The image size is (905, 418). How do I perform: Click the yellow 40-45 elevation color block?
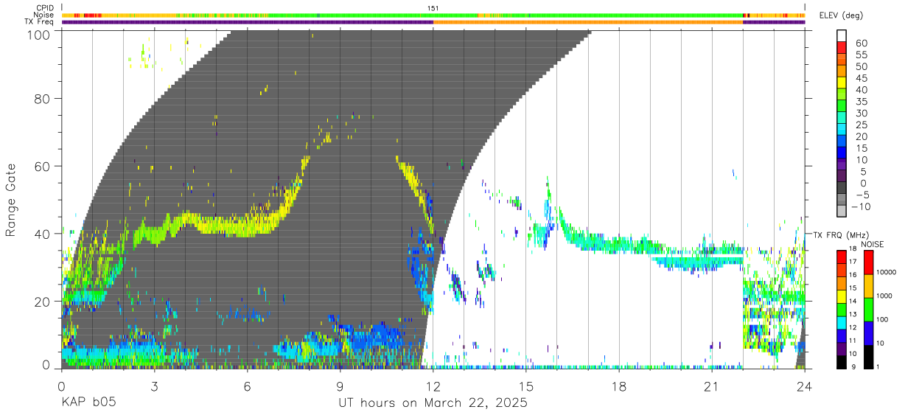pos(842,84)
